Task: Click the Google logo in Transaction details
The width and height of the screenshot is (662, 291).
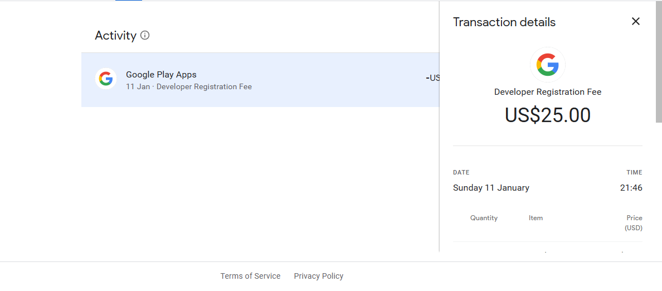Action: point(547,65)
